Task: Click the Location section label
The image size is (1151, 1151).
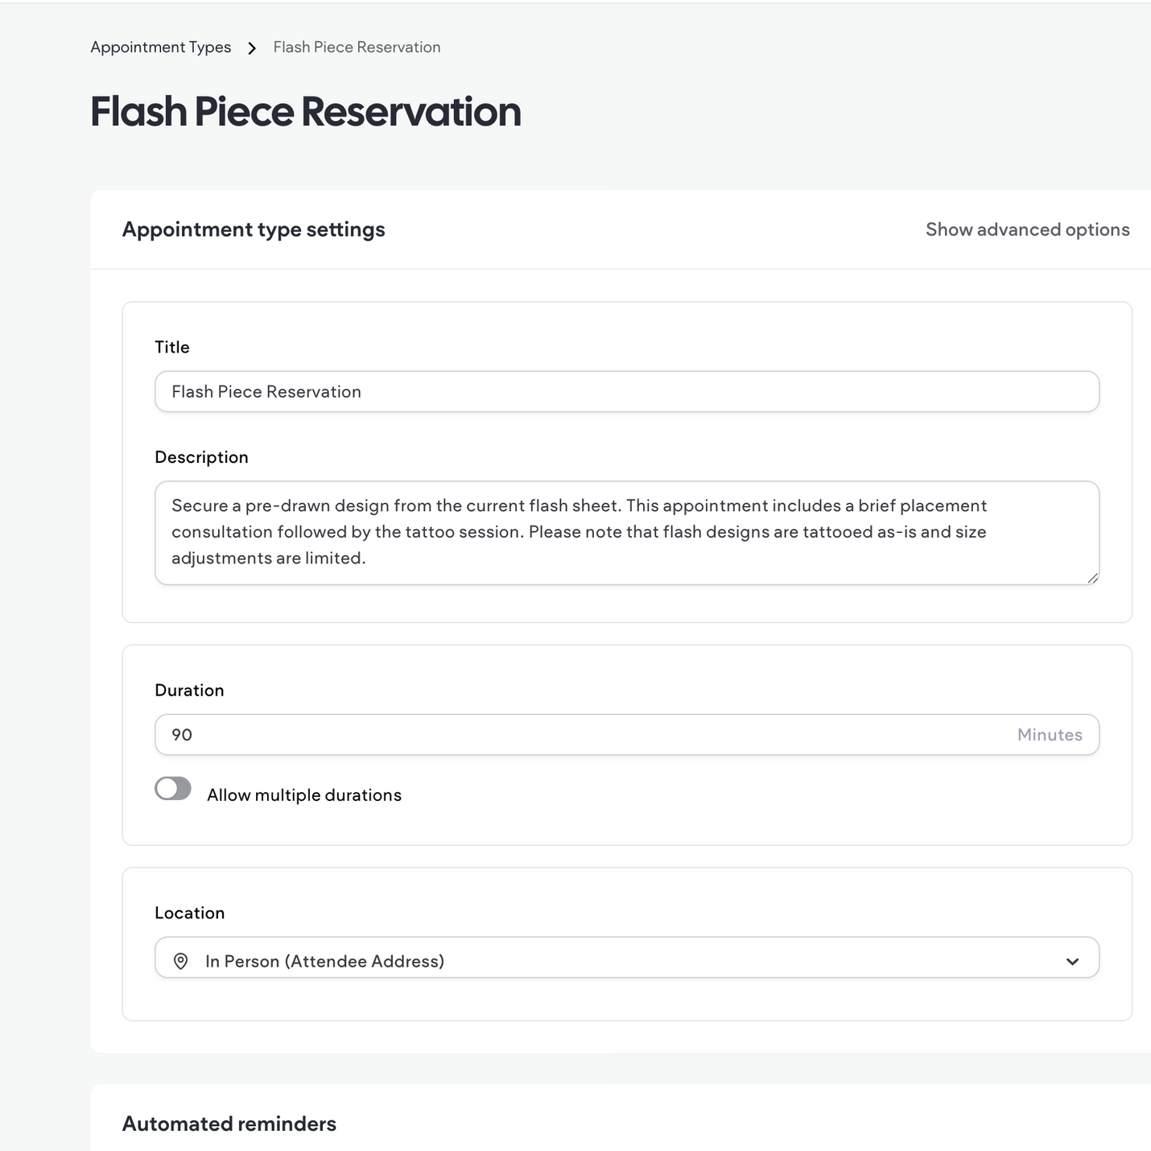Action: tap(190, 913)
